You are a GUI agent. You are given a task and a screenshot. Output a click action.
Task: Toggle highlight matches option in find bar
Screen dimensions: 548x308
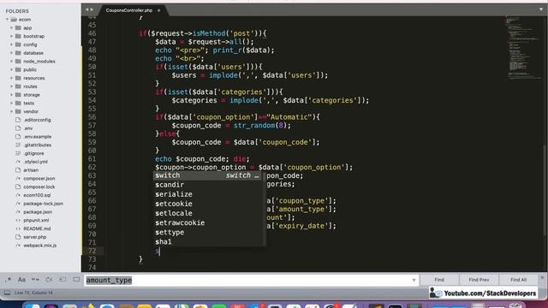76,280
